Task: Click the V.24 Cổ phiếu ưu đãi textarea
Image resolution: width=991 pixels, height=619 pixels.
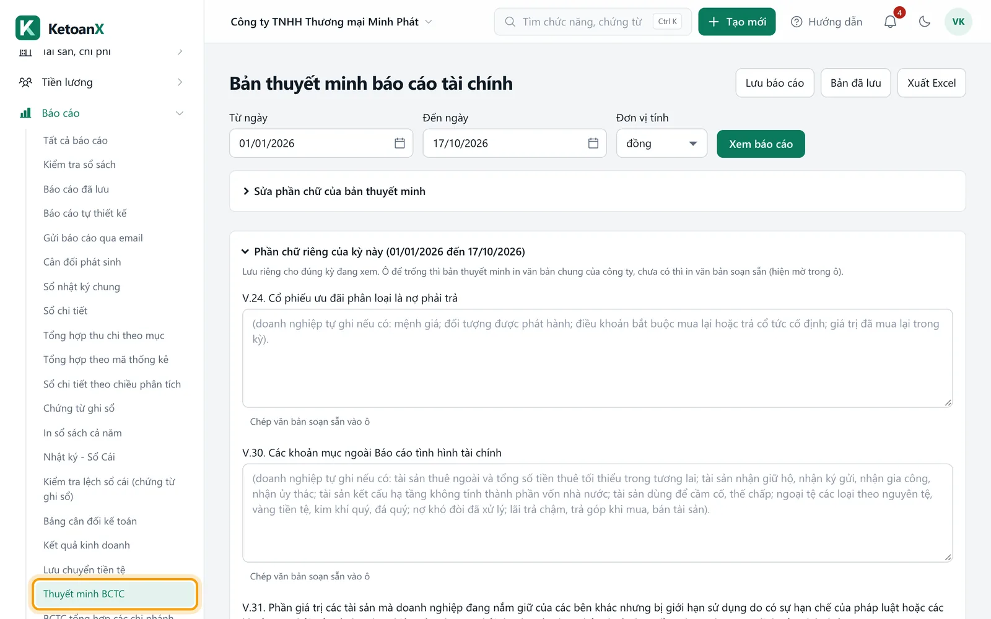Action: click(x=597, y=358)
